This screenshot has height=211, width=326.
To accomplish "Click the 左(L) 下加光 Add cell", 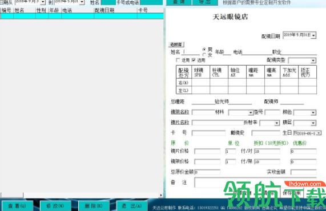I will point(289,90).
